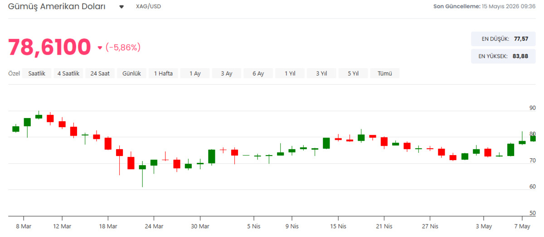Click the XAG/USD symbol label

click(148, 7)
